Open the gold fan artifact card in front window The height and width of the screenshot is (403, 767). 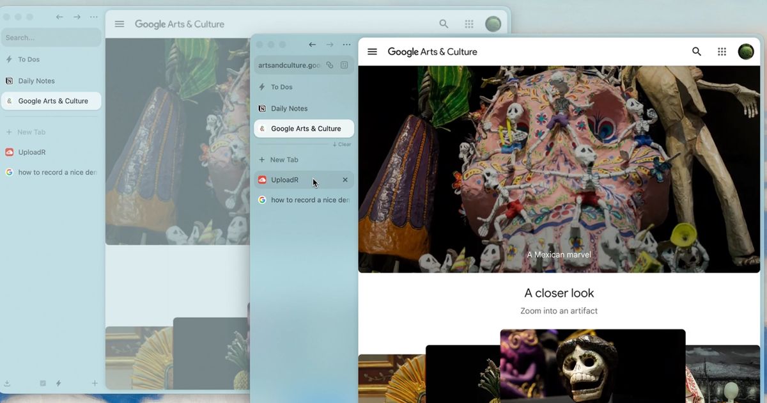[x=391, y=378]
